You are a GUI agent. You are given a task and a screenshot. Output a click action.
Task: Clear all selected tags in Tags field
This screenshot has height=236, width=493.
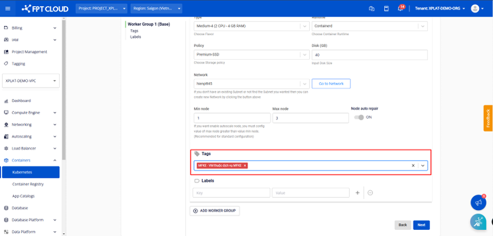click(413, 165)
